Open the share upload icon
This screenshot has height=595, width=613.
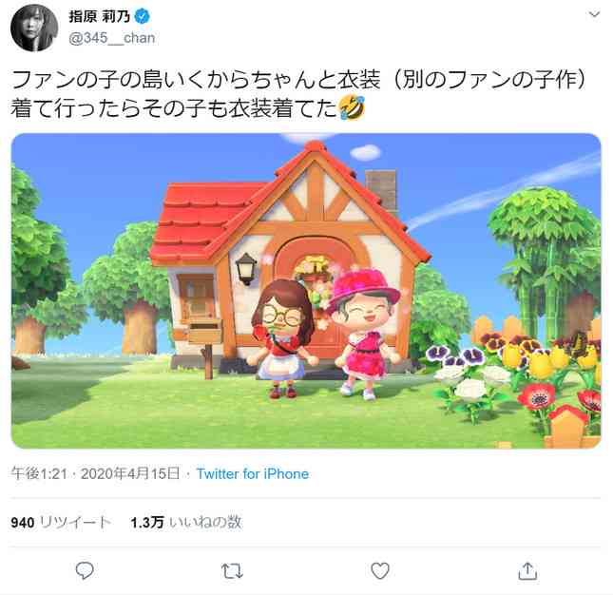pos(527,570)
